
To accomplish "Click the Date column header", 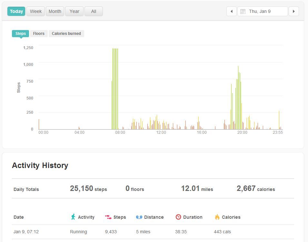I will (x=19, y=217).
